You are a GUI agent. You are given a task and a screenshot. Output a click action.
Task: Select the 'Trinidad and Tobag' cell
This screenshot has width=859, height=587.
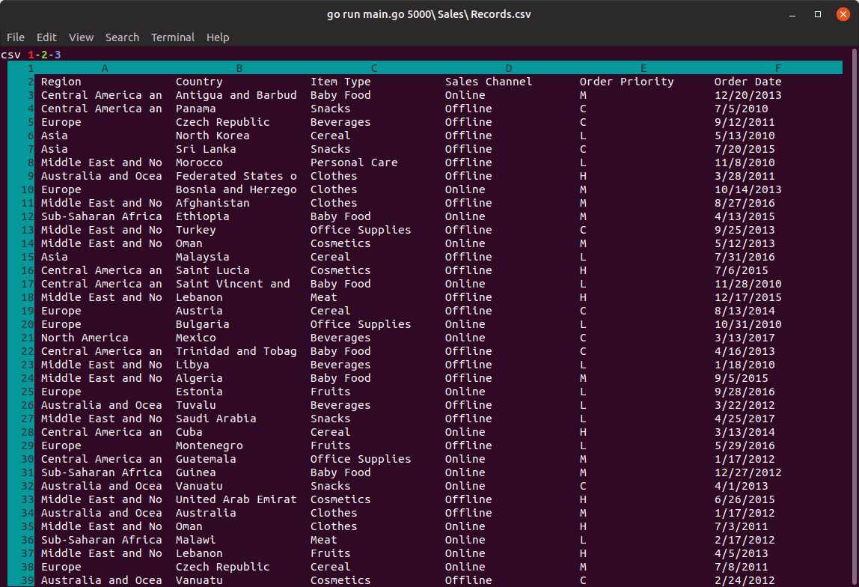click(x=236, y=351)
